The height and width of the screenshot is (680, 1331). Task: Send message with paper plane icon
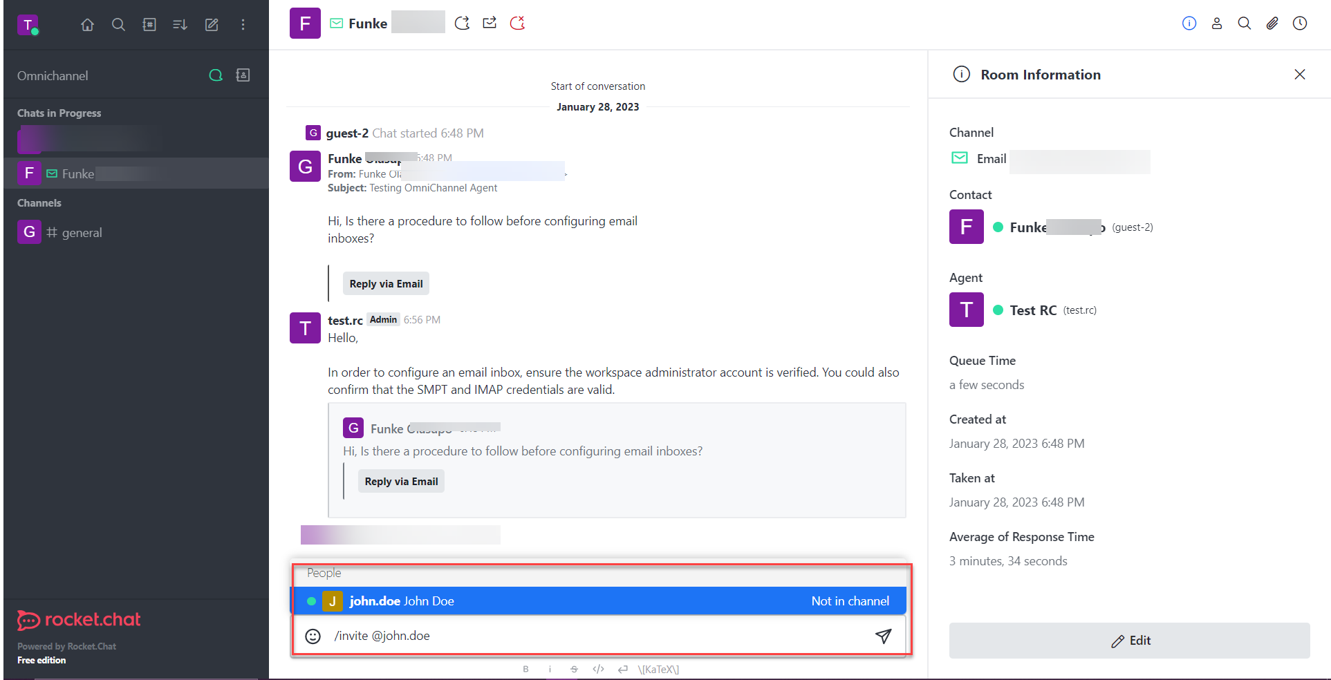click(883, 636)
